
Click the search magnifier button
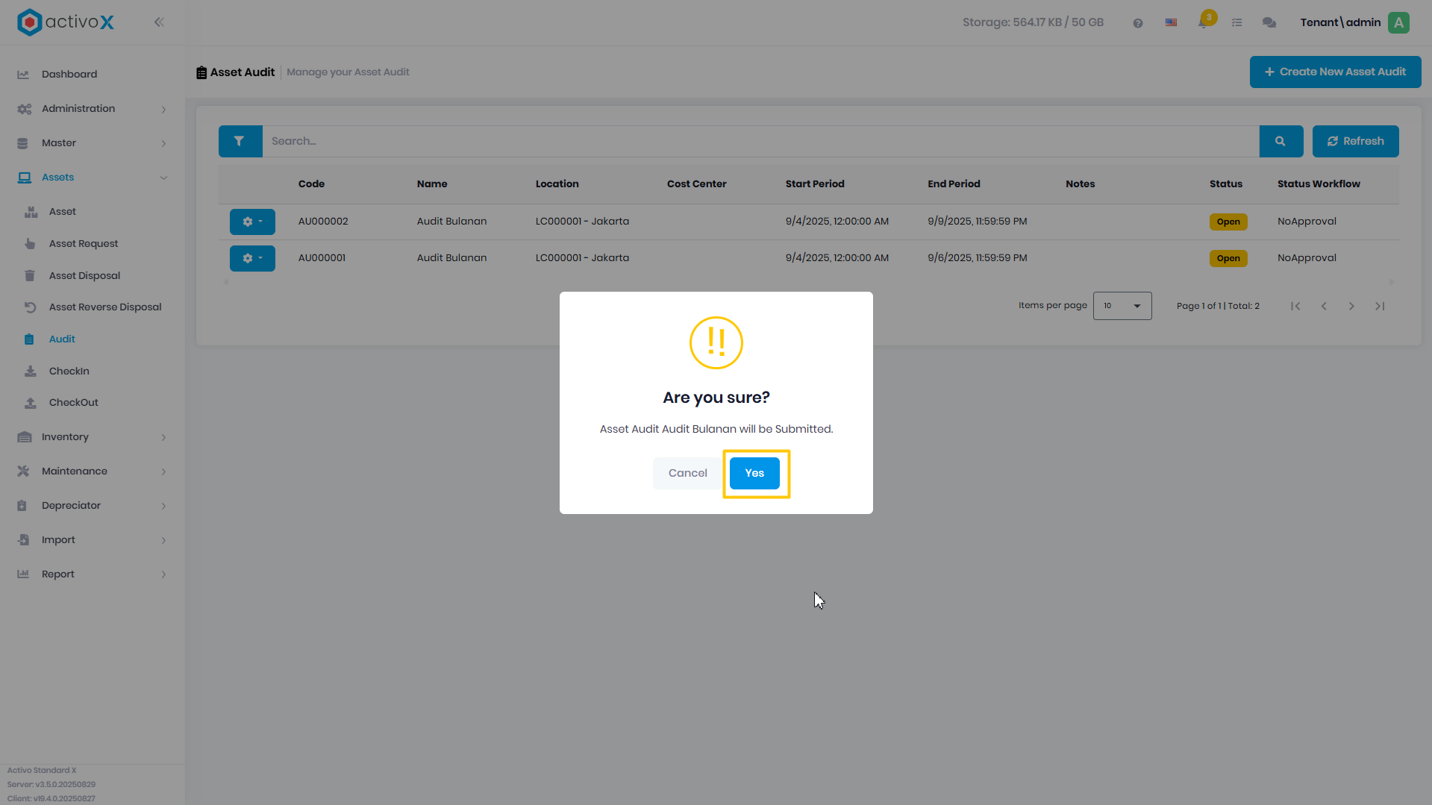point(1281,141)
